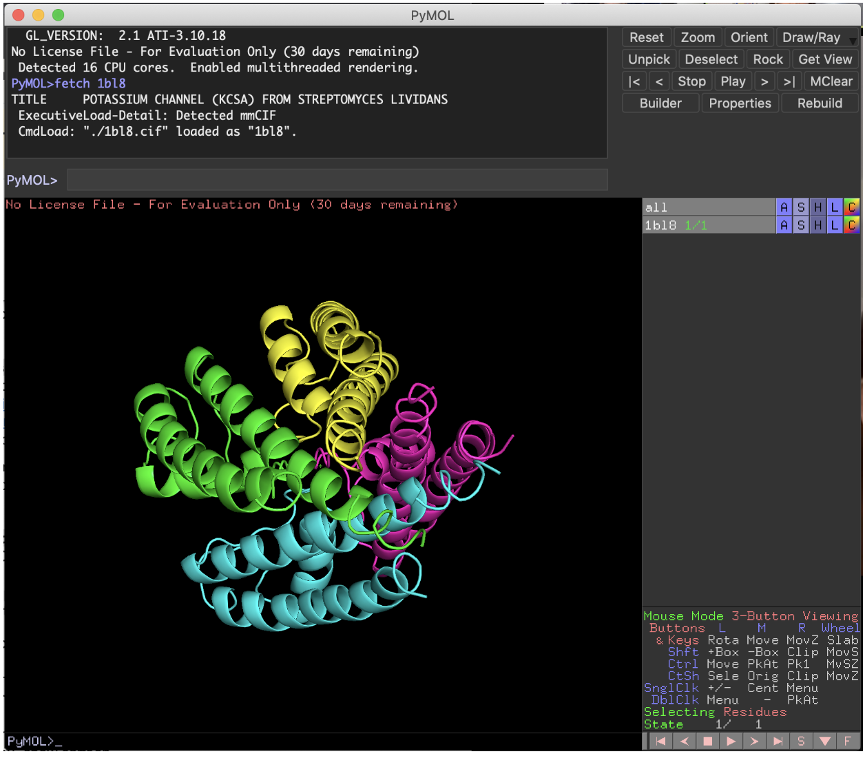Click the |< rewind button in top panel
The image size is (865, 765).
(634, 81)
